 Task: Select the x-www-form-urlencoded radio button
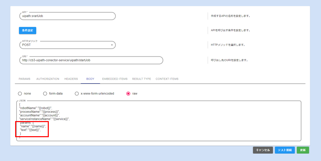click(77, 94)
